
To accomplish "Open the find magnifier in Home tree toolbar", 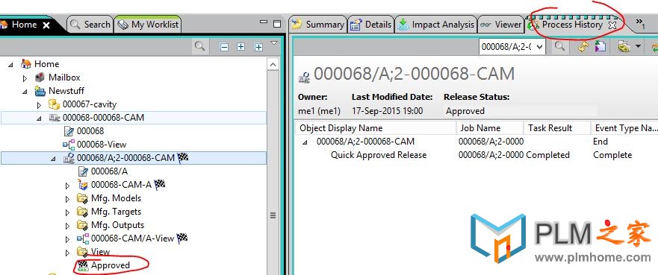I will coord(199,46).
